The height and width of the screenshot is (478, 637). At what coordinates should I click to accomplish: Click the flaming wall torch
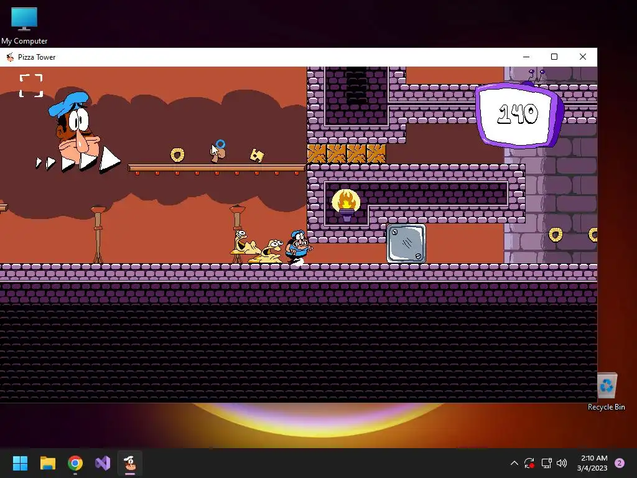(346, 204)
